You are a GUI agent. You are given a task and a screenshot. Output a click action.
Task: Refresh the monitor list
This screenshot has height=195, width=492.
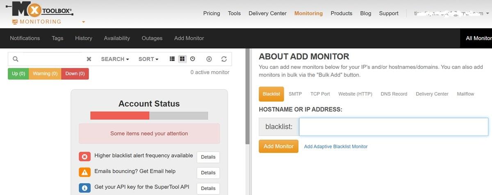click(x=224, y=59)
